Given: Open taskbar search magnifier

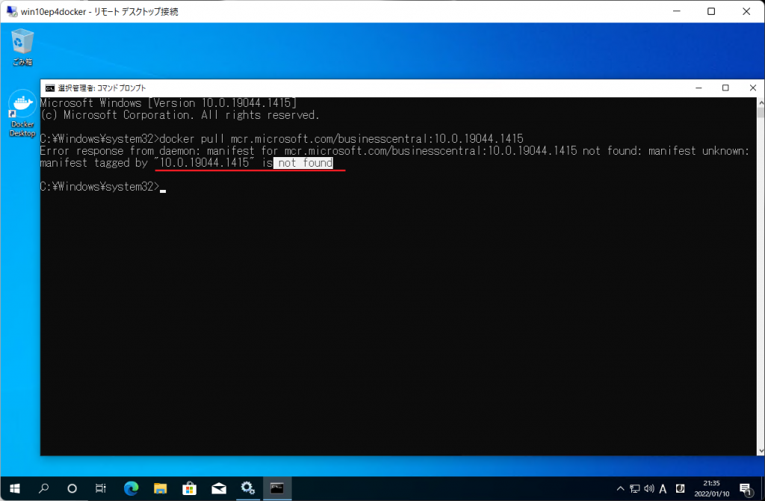Looking at the screenshot, I should click(x=43, y=488).
